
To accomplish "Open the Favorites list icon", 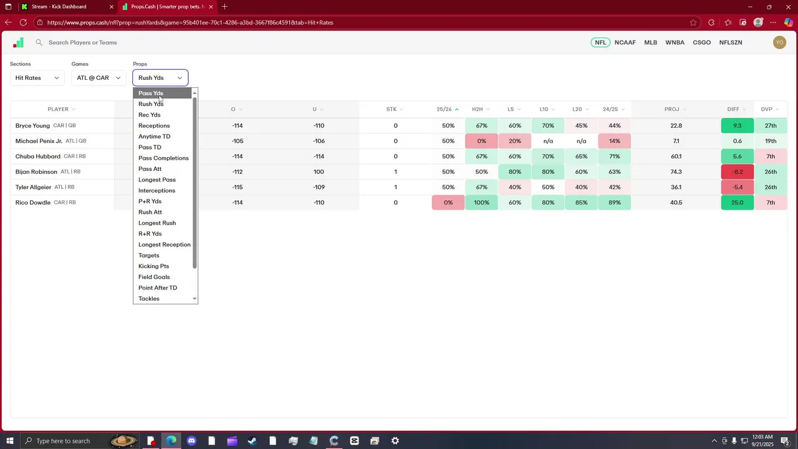I will tap(728, 22).
